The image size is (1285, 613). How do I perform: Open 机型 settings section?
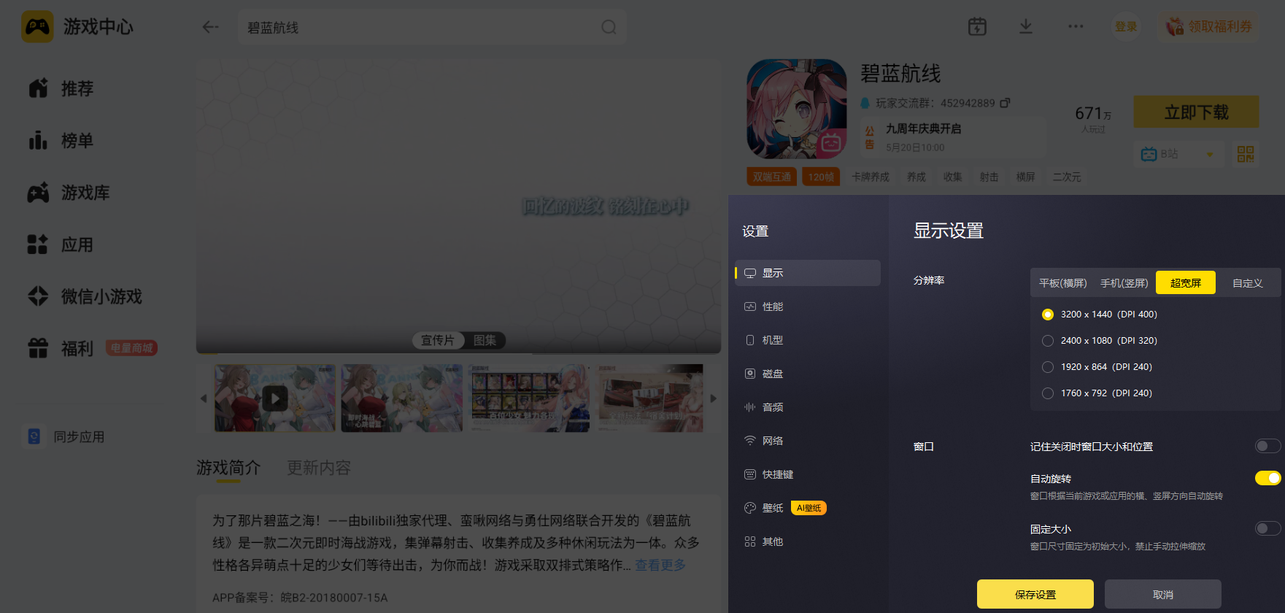click(x=808, y=340)
